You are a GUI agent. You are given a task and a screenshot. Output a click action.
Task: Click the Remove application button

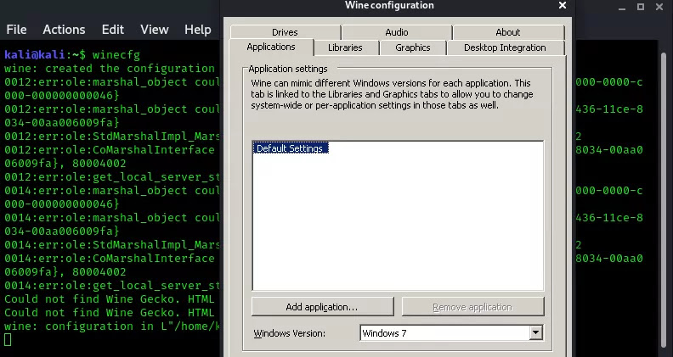click(472, 307)
